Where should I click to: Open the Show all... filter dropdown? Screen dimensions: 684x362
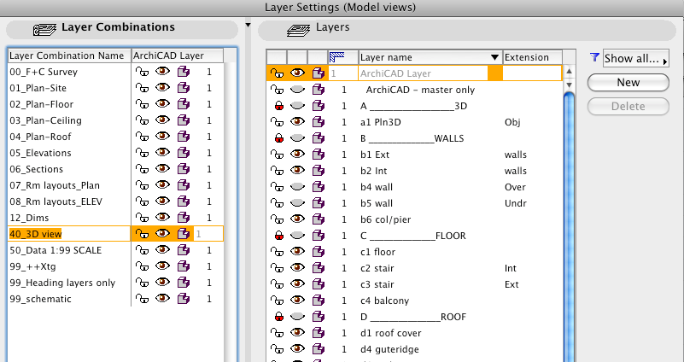[x=635, y=58]
